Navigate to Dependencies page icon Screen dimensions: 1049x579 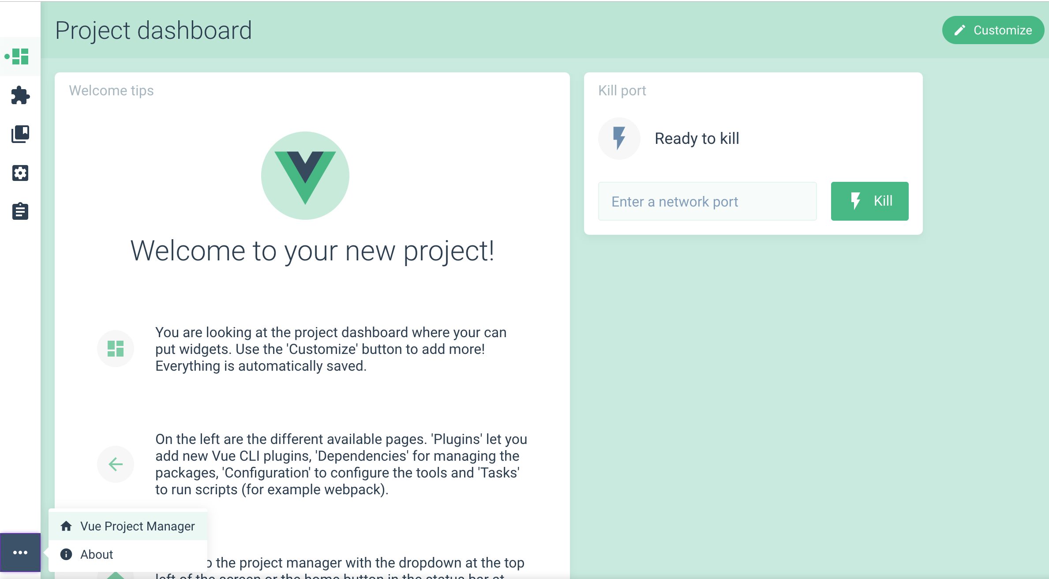click(x=19, y=133)
